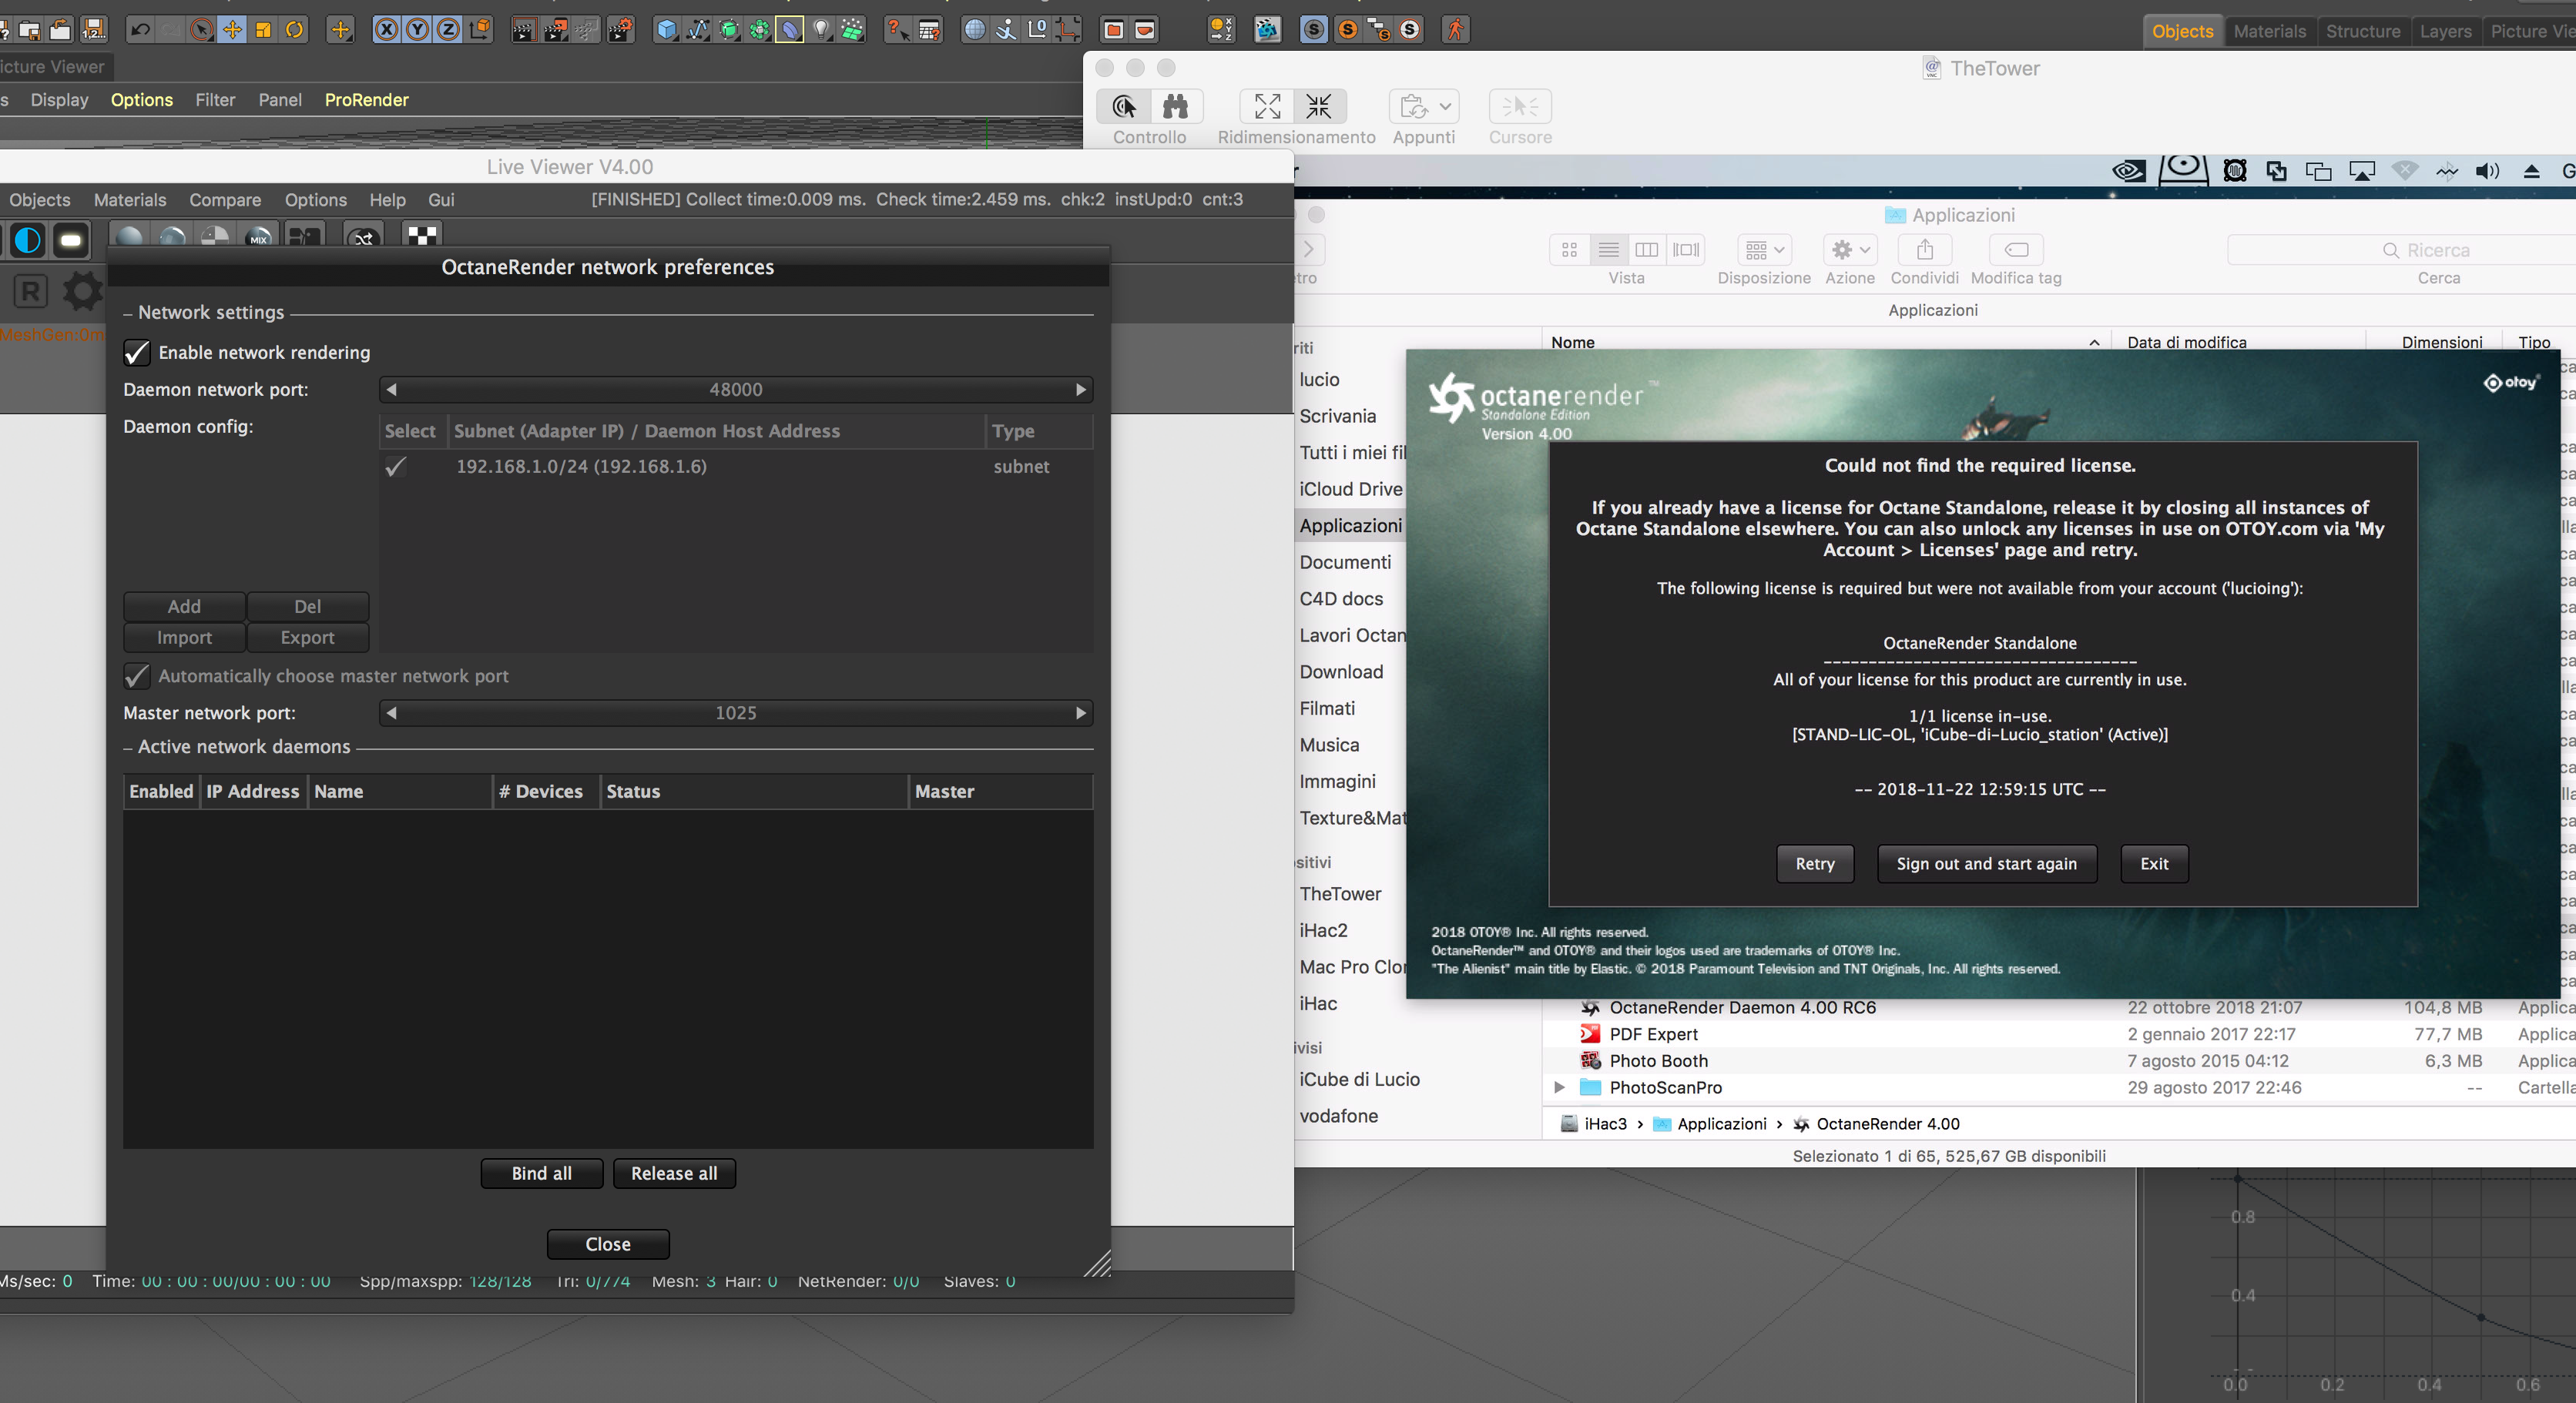Image resolution: width=2576 pixels, height=1403 pixels.
Task: Open the Disposizione arrangement dropdown
Action: [1764, 249]
